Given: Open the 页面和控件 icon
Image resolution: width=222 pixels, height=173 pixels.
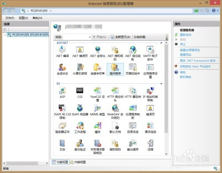Looking at the screenshot, I should tap(133, 69).
